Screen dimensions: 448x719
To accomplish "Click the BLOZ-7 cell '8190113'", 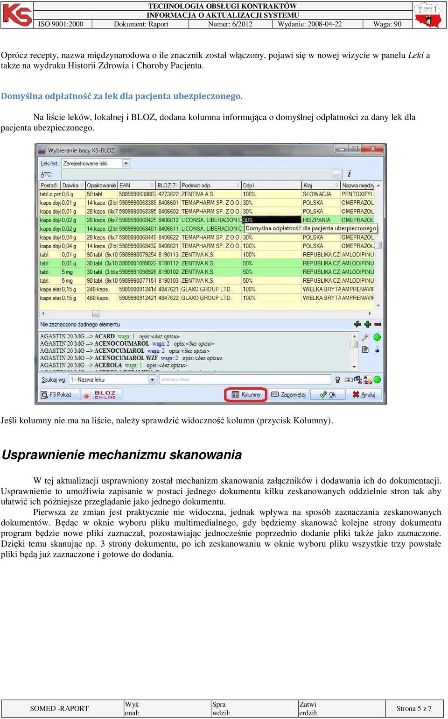I will click(168, 255).
